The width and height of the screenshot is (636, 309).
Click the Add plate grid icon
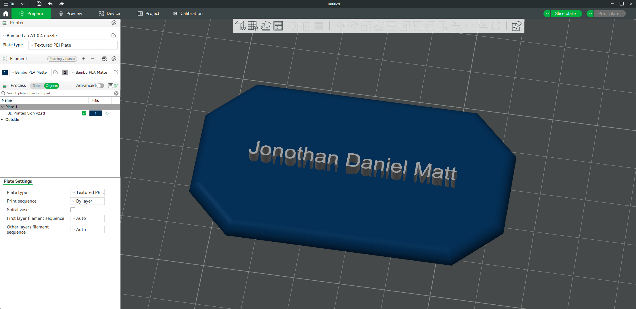click(253, 26)
